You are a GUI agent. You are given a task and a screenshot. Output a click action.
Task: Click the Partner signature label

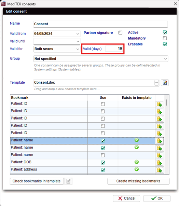(x=98, y=33)
